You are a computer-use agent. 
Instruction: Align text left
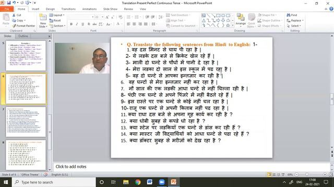point(128,24)
